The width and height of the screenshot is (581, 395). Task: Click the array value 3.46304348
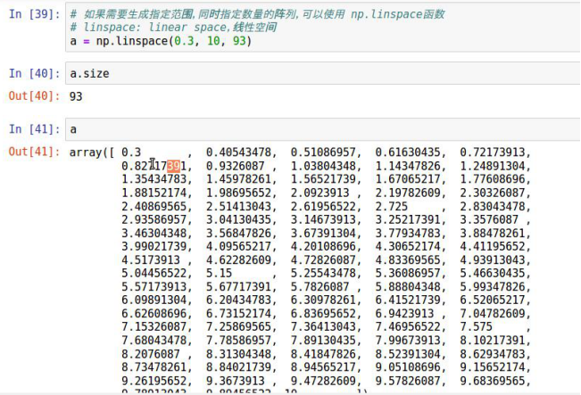[x=154, y=234]
